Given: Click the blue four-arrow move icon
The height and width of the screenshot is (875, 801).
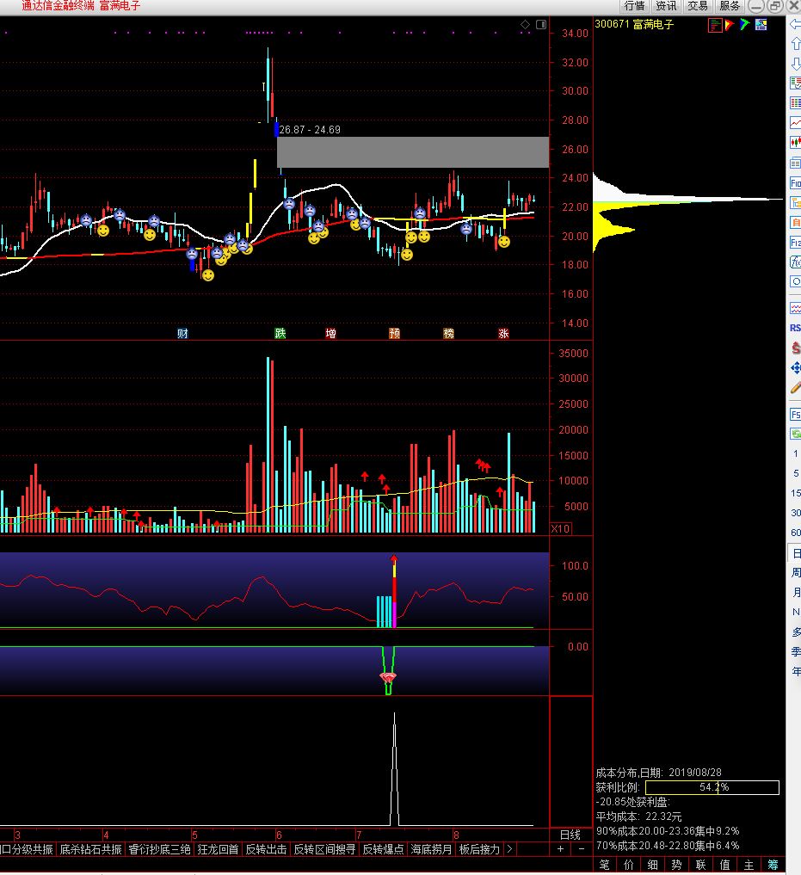Looking at the screenshot, I should click(x=795, y=368).
